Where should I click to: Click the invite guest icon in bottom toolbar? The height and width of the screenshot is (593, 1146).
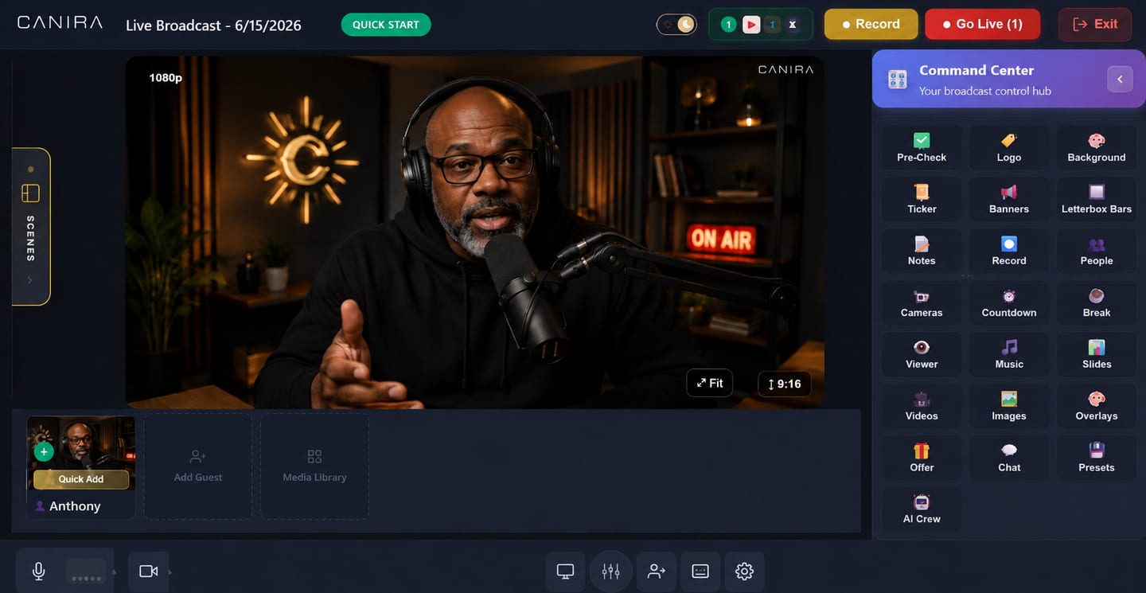pyautogui.click(x=657, y=572)
